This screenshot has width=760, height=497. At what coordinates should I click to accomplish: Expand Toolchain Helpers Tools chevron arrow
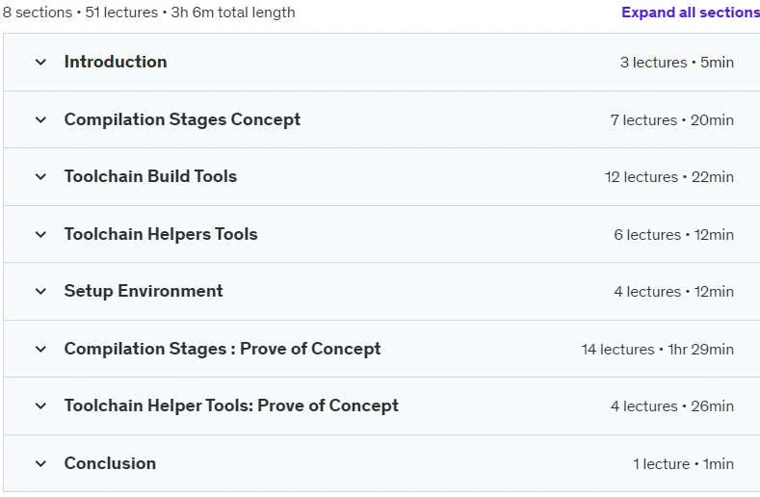click(x=40, y=235)
